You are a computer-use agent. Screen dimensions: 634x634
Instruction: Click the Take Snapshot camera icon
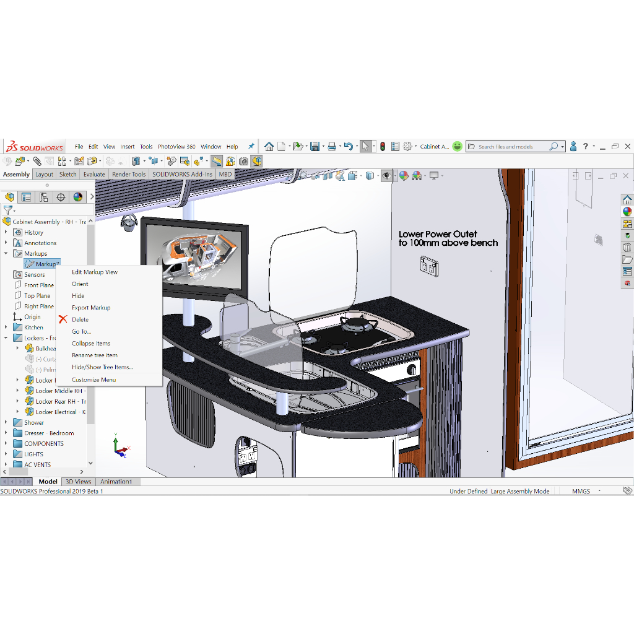point(244,162)
